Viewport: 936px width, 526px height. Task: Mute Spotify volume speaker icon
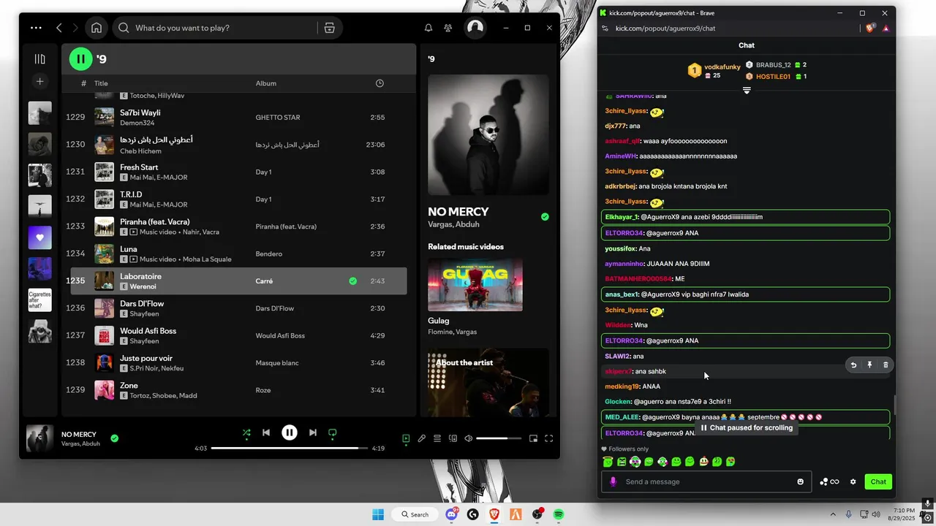pyautogui.click(x=469, y=438)
